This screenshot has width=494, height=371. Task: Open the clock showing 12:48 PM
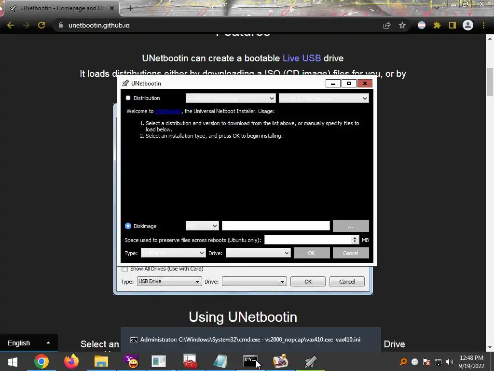click(471, 362)
